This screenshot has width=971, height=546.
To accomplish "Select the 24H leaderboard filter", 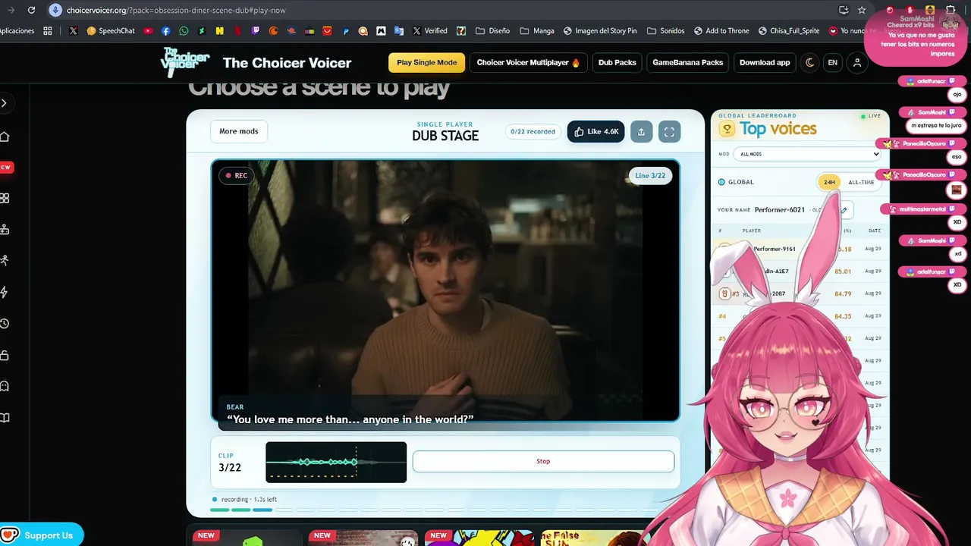I will tap(829, 182).
